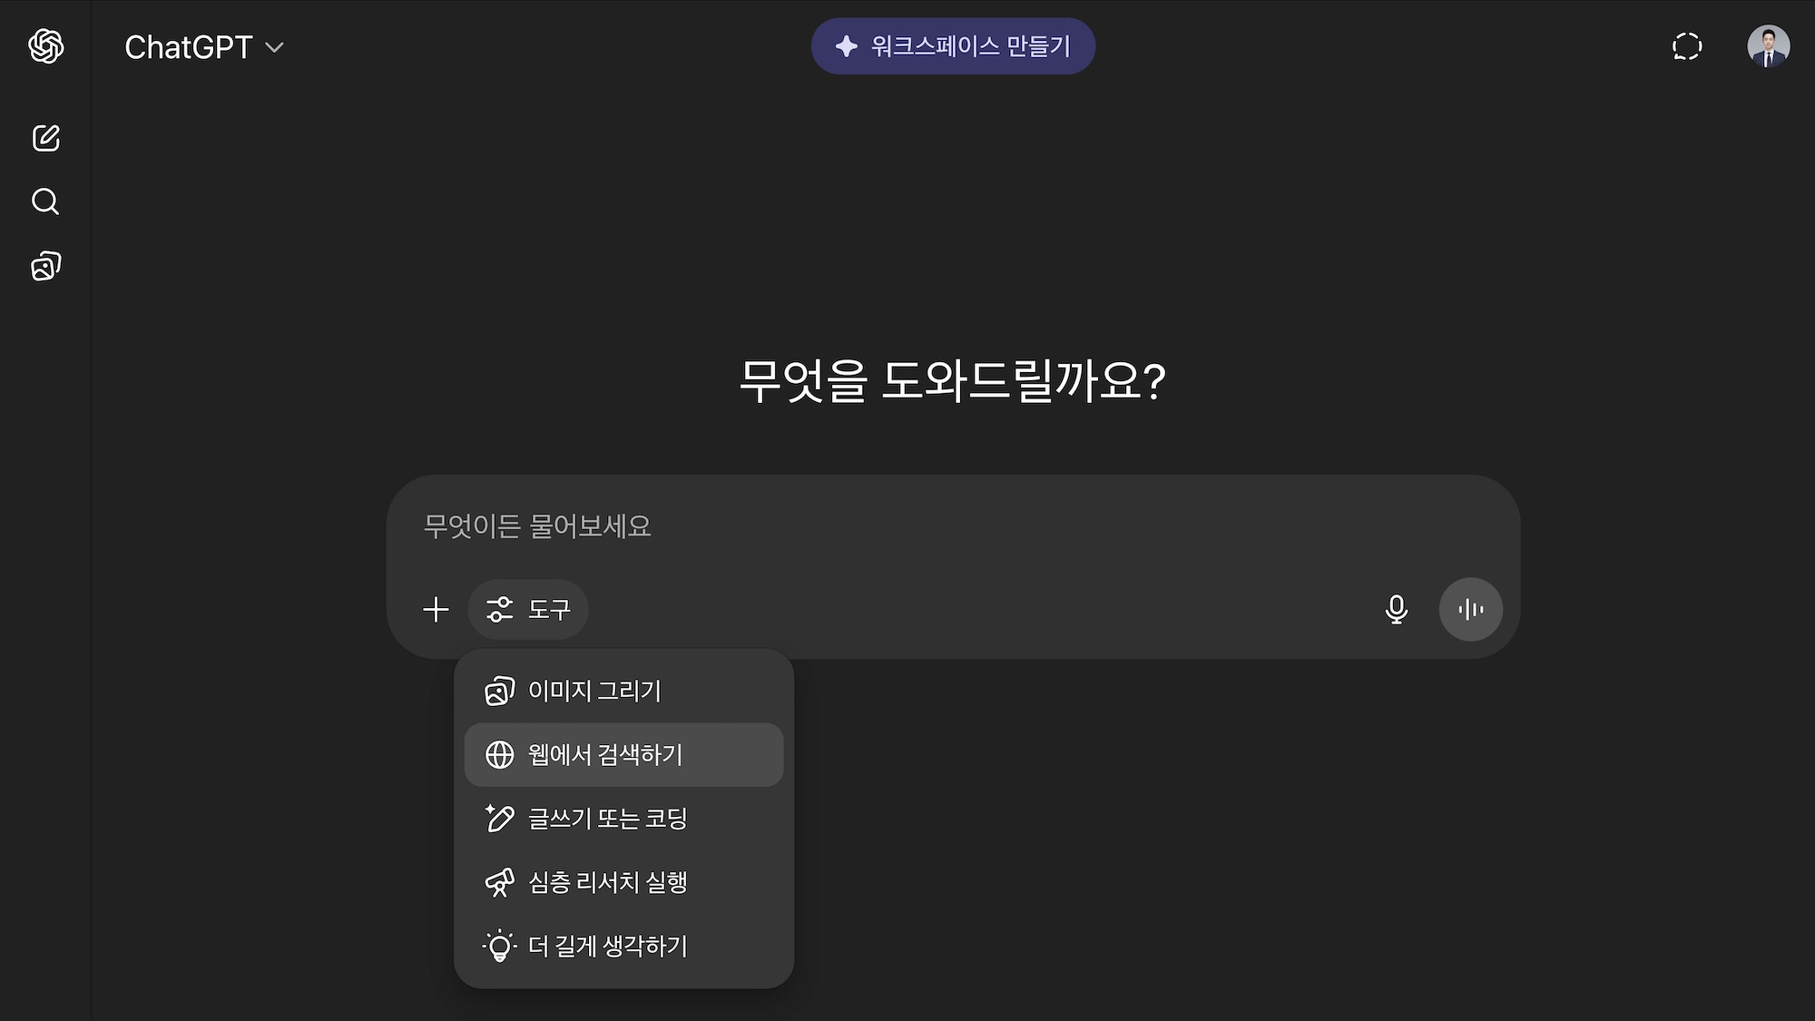Click the microphone icon for dictation
Image resolution: width=1815 pixels, height=1021 pixels.
point(1397,609)
